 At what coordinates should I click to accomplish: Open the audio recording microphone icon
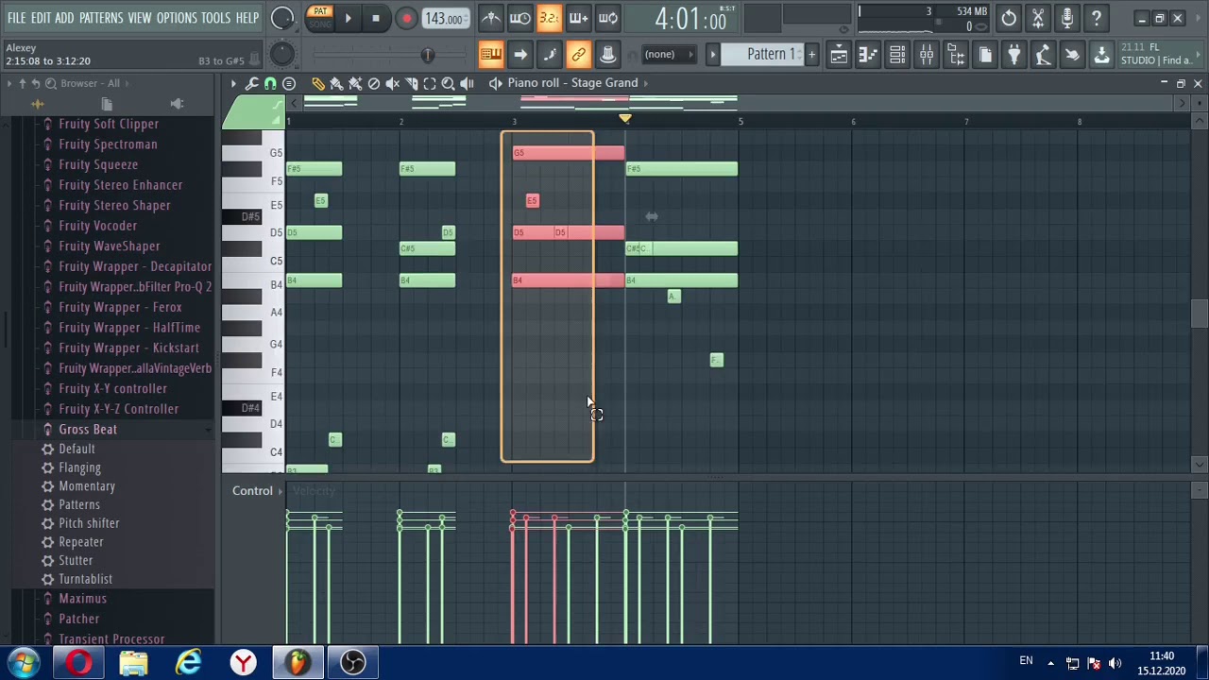[1067, 18]
